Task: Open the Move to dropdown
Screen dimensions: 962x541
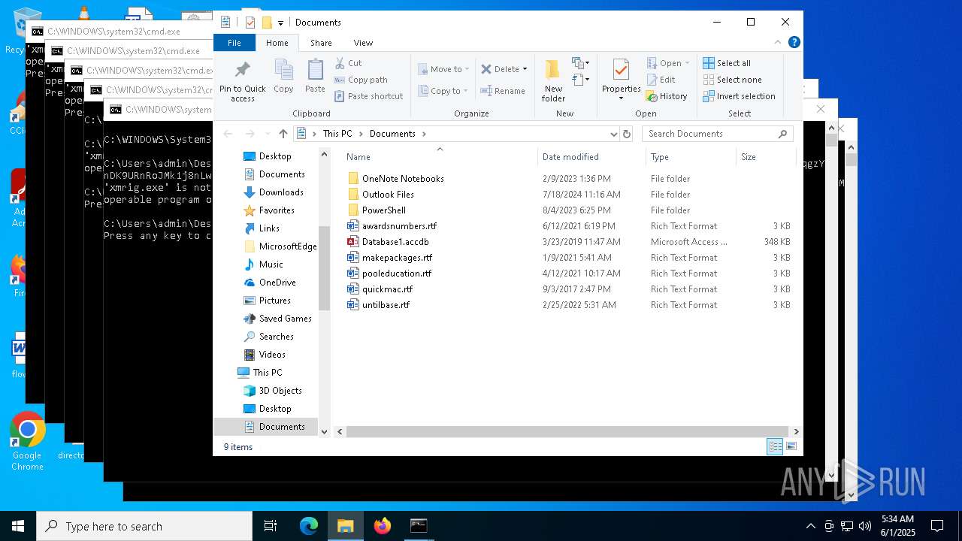Action: (443, 69)
